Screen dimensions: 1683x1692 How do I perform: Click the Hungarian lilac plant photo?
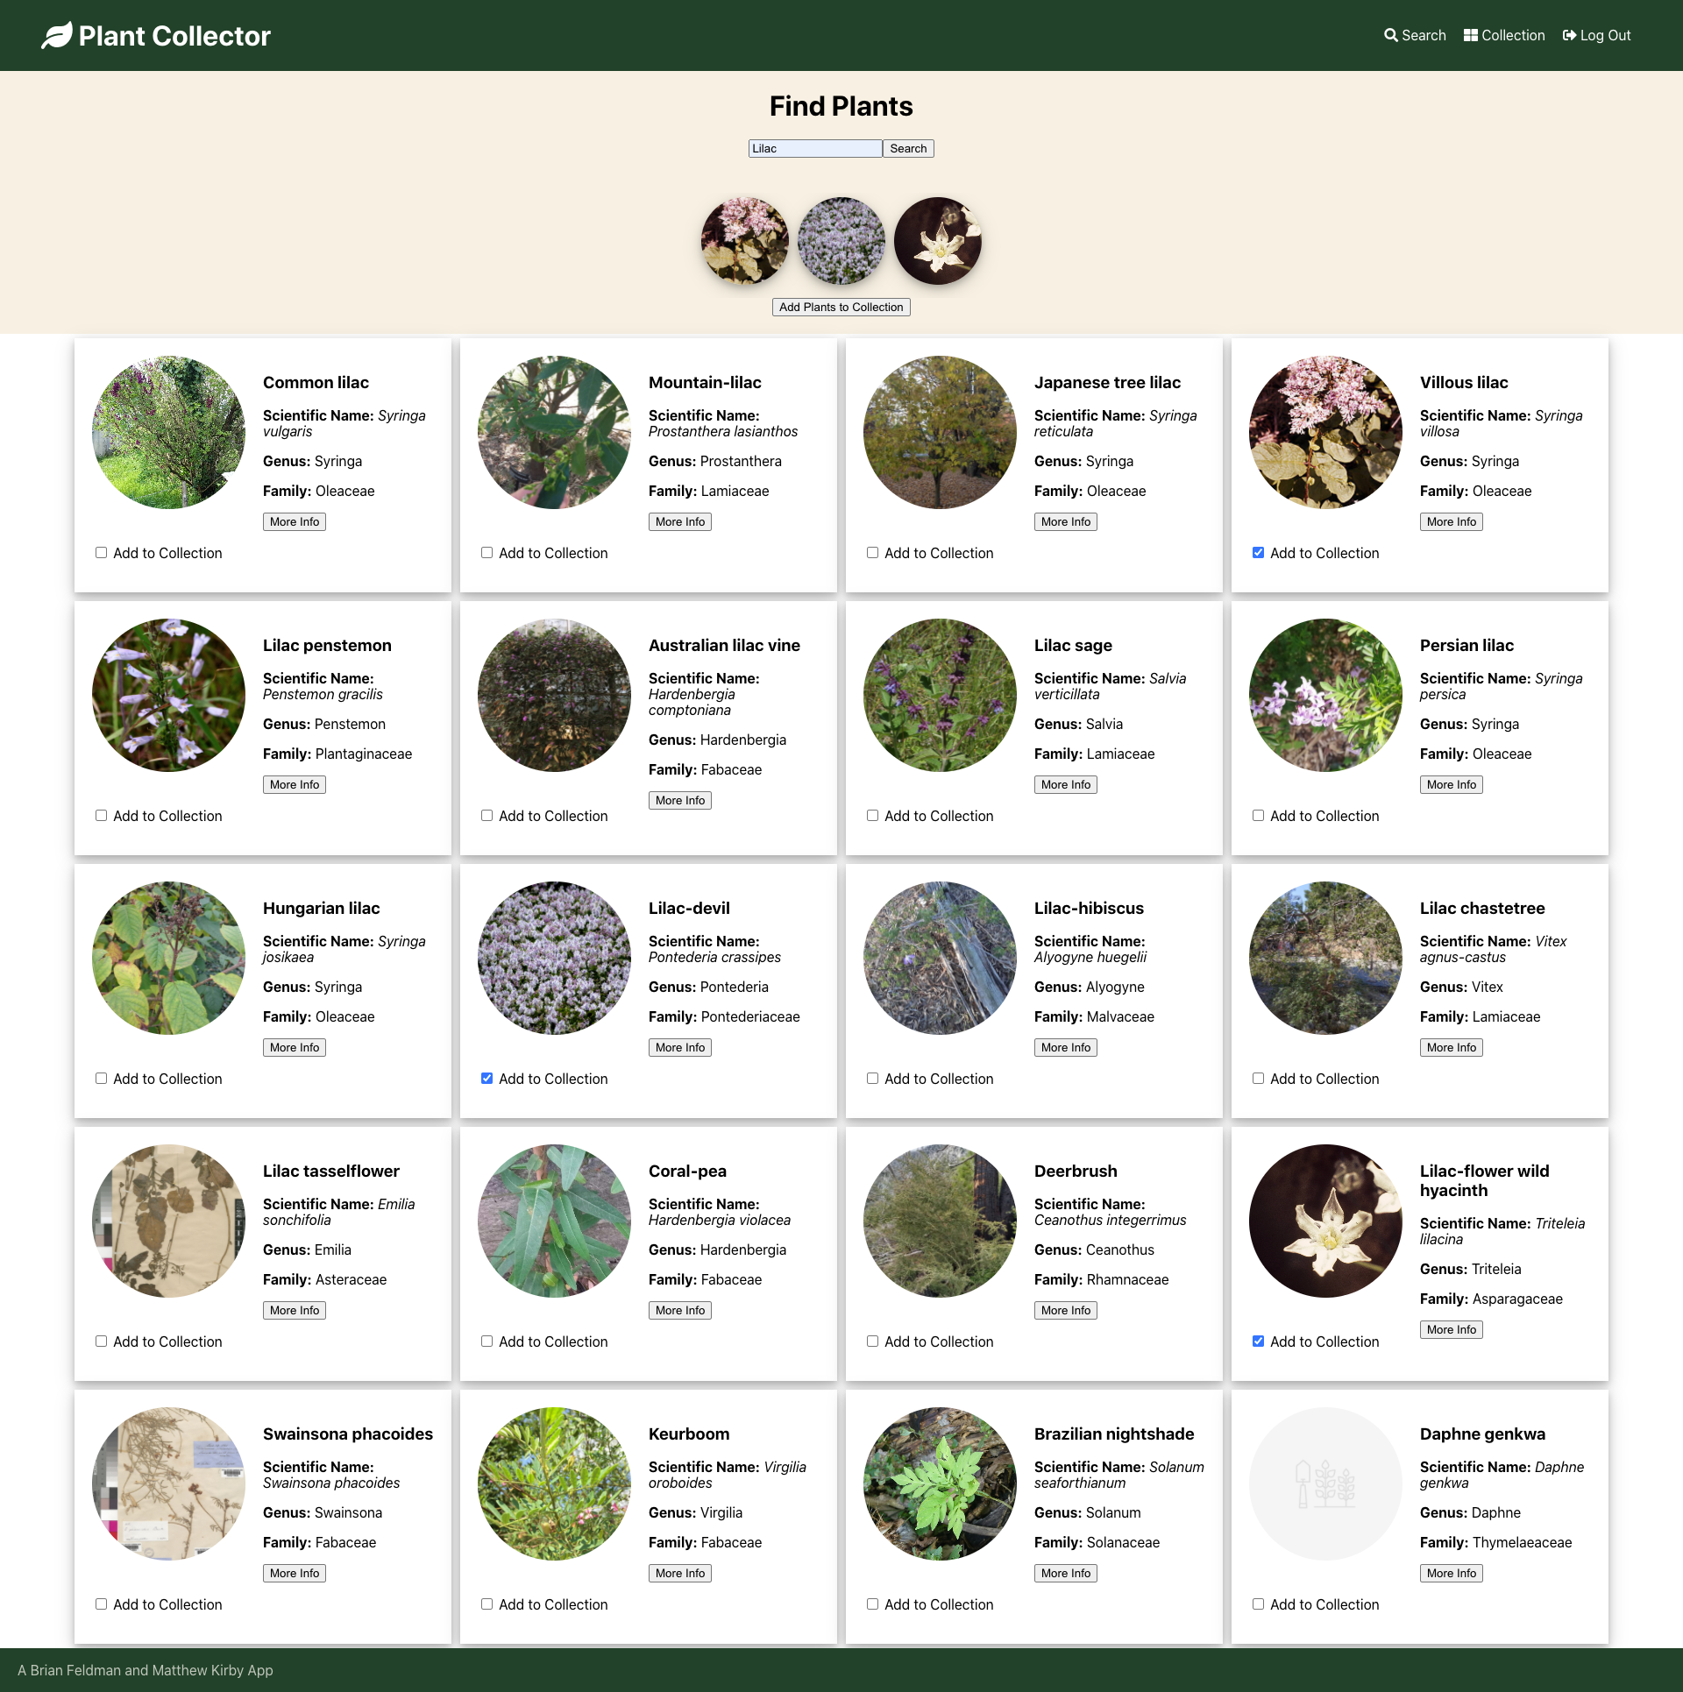click(168, 958)
